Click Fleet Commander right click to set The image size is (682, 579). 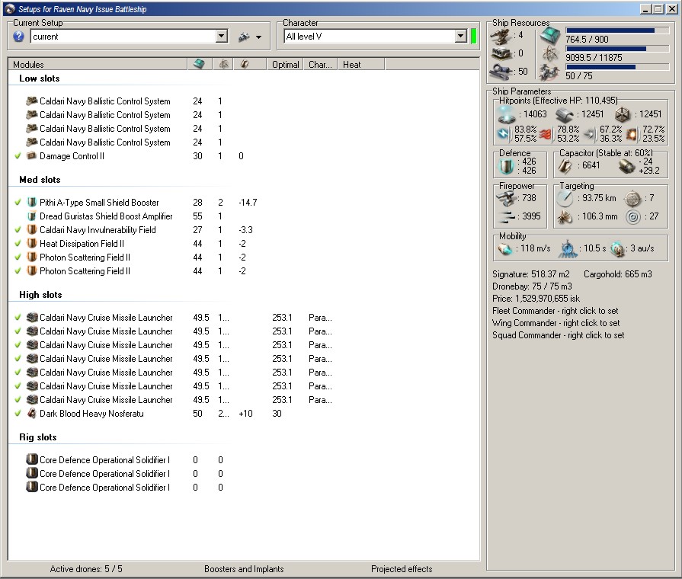555,311
